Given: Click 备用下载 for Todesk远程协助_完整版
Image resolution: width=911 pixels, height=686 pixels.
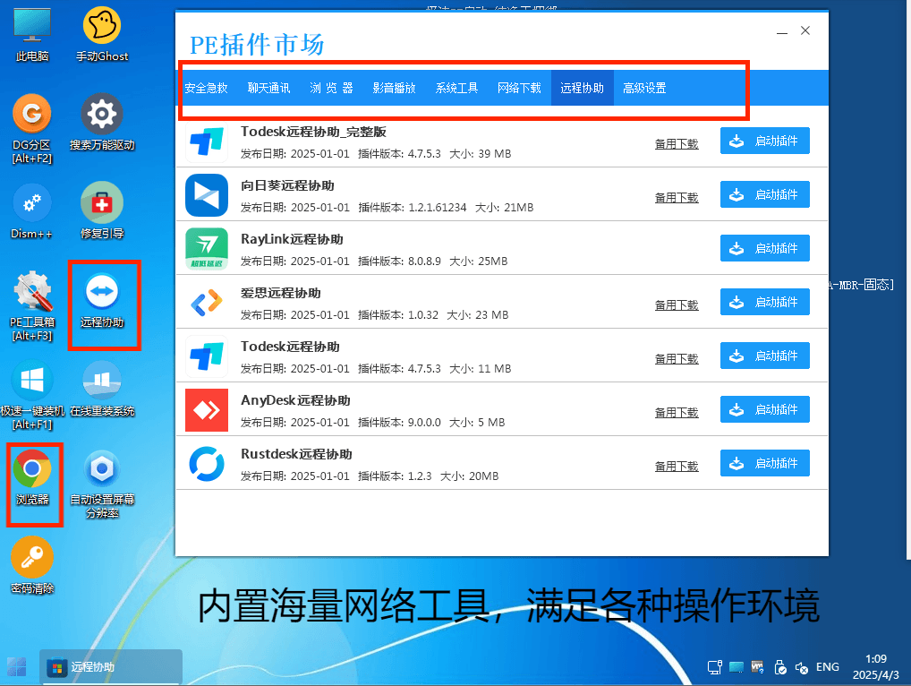Looking at the screenshot, I should [677, 143].
